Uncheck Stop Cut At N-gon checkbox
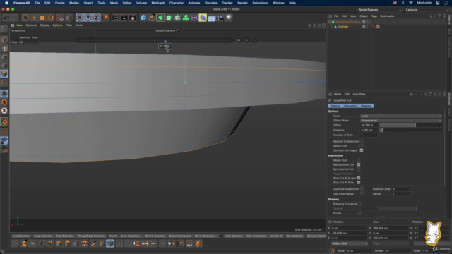 [x=359, y=179]
